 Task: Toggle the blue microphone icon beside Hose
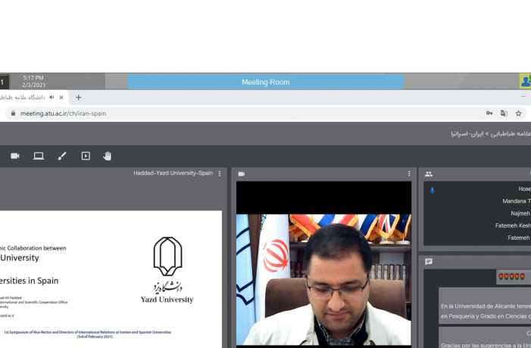coord(432,191)
